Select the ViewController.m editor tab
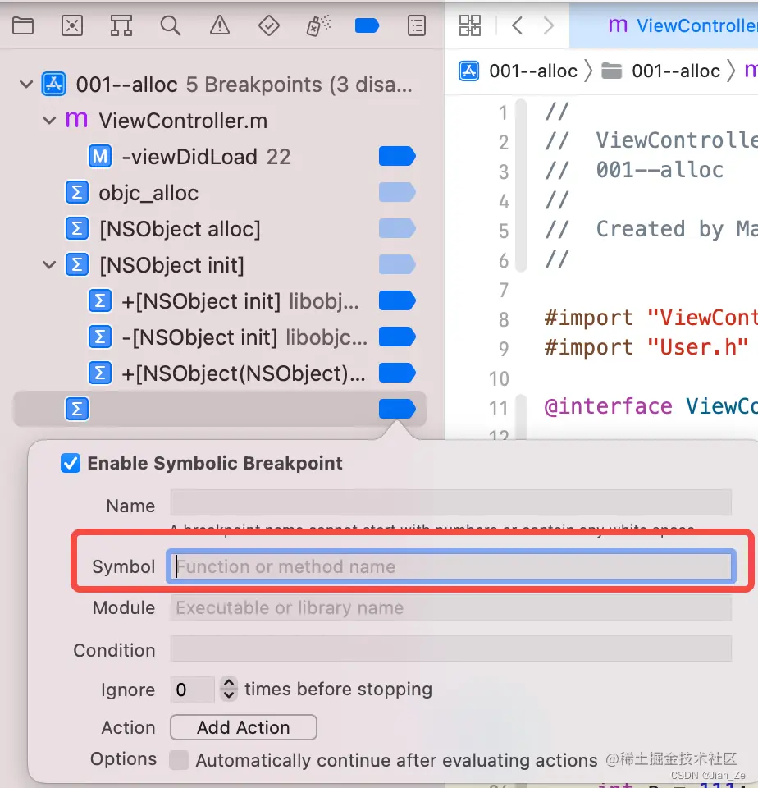Viewport: 758px width, 788px height. pyautogui.click(x=663, y=25)
